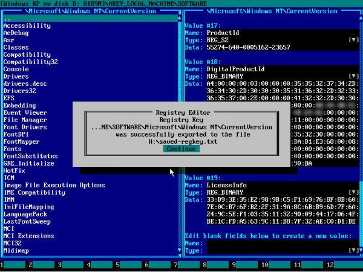Edit the ProductId name field

[x=283, y=33]
